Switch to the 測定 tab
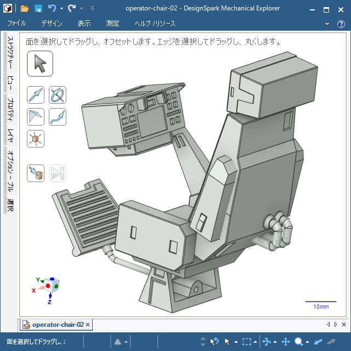This screenshot has height=351, width=351. click(x=112, y=23)
